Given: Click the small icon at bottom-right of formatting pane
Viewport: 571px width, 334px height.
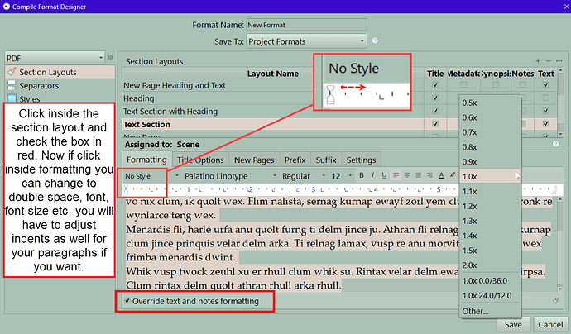Looking at the screenshot, I should (x=556, y=301).
